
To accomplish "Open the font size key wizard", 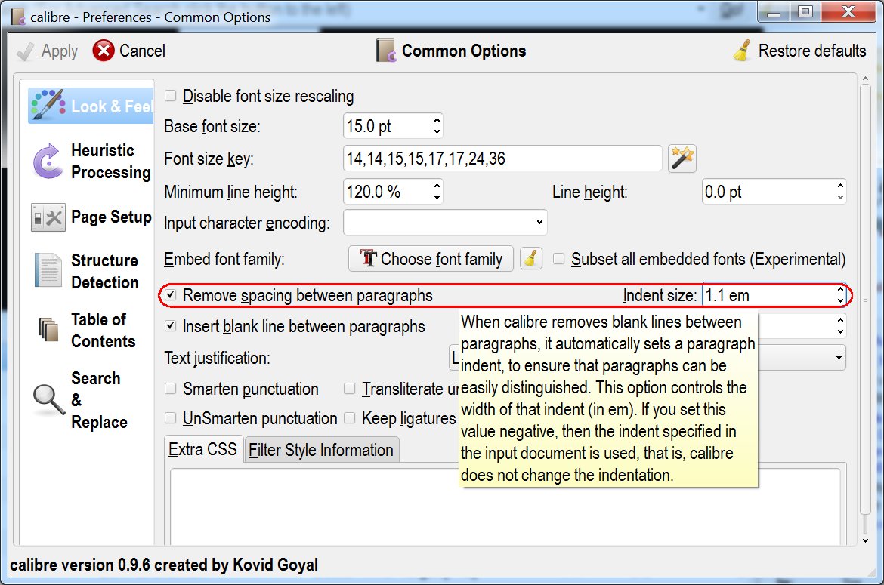I will pyautogui.click(x=682, y=159).
